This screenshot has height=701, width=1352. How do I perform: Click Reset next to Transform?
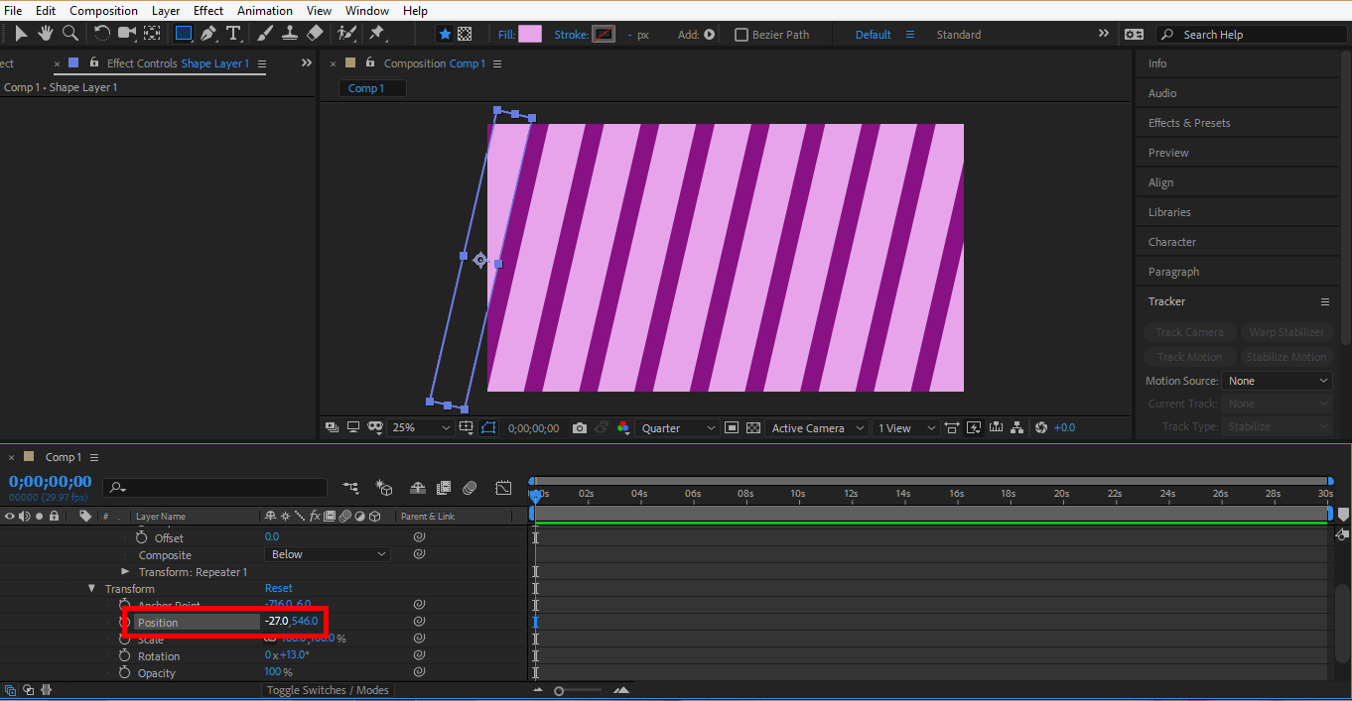click(x=279, y=589)
